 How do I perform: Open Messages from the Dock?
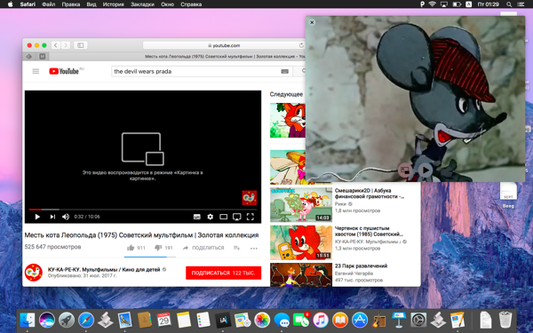coord(282,320)
